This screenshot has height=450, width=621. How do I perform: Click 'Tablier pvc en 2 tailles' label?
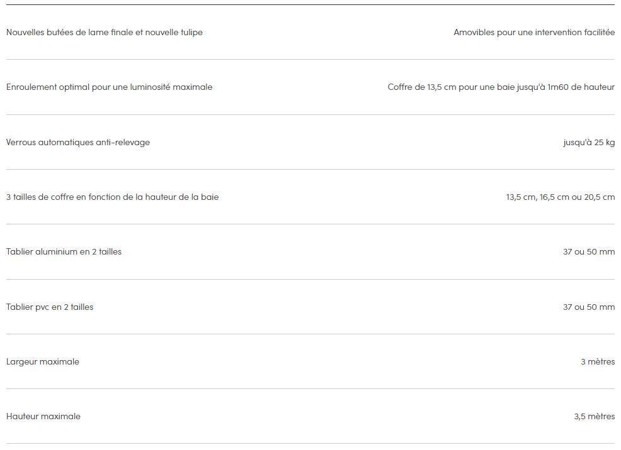click(50, 307)
